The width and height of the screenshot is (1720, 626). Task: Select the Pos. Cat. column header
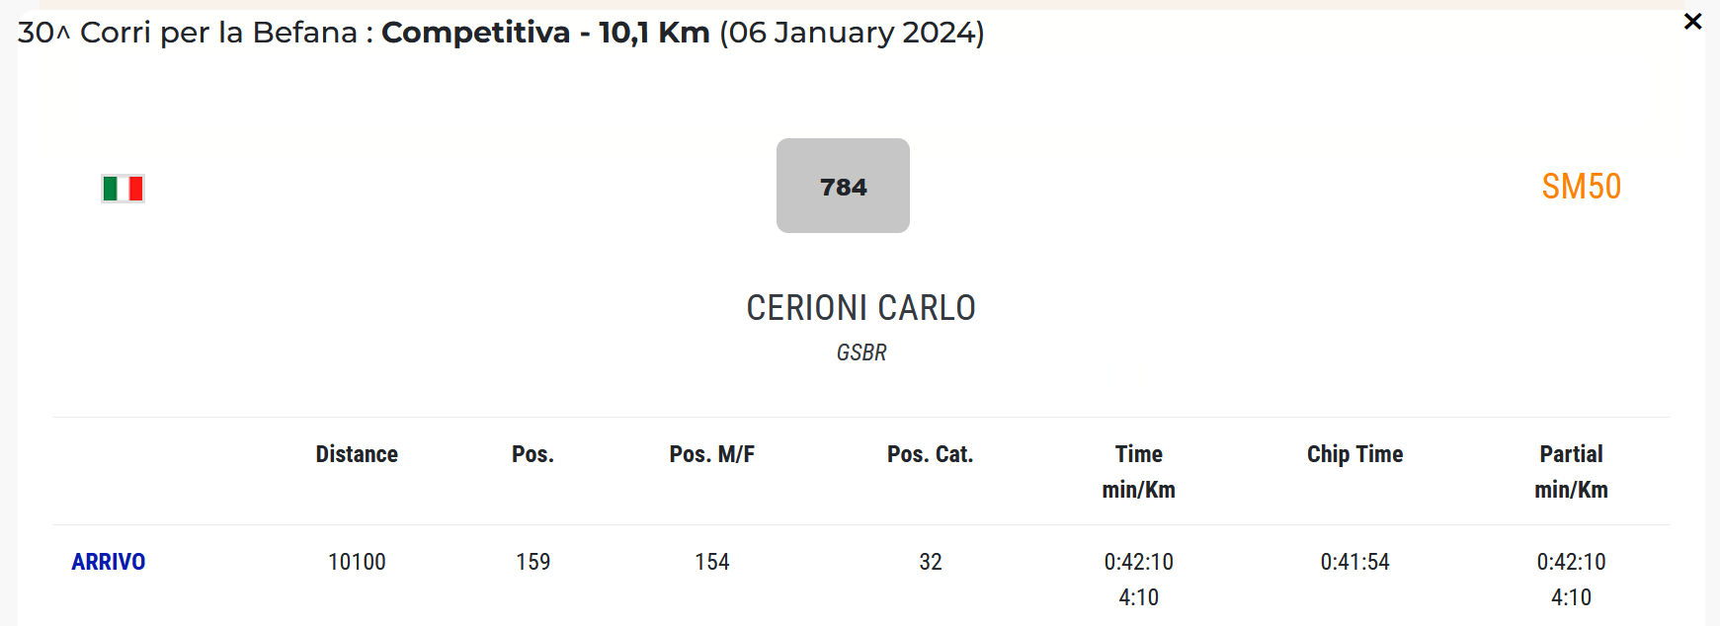point(930,454)
